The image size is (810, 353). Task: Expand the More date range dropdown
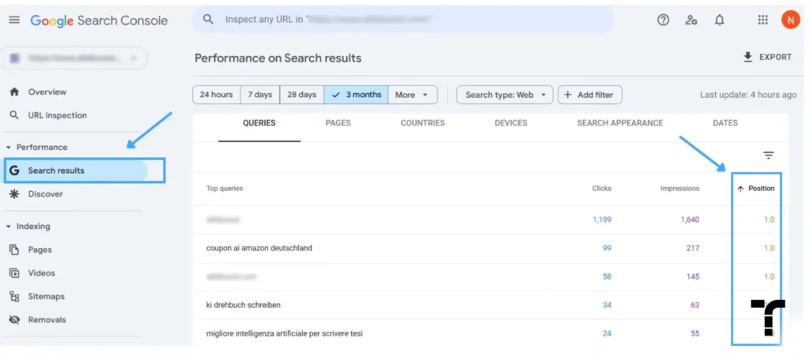click(x=412, y=95)
